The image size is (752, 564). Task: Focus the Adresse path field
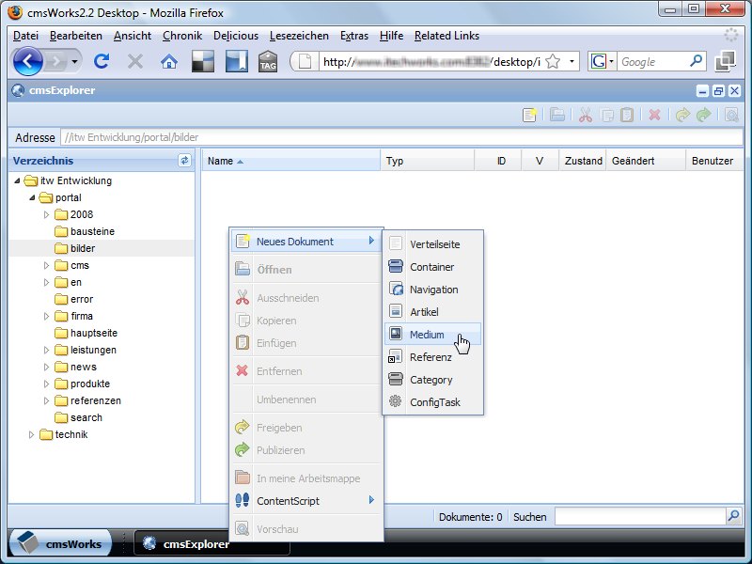point(402,137)
